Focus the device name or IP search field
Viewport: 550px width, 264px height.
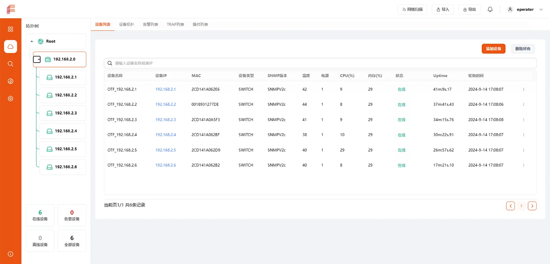pos(320,63)
